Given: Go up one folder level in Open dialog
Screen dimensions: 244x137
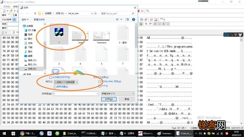Looking at the screenshot, I should click(35, 14).
